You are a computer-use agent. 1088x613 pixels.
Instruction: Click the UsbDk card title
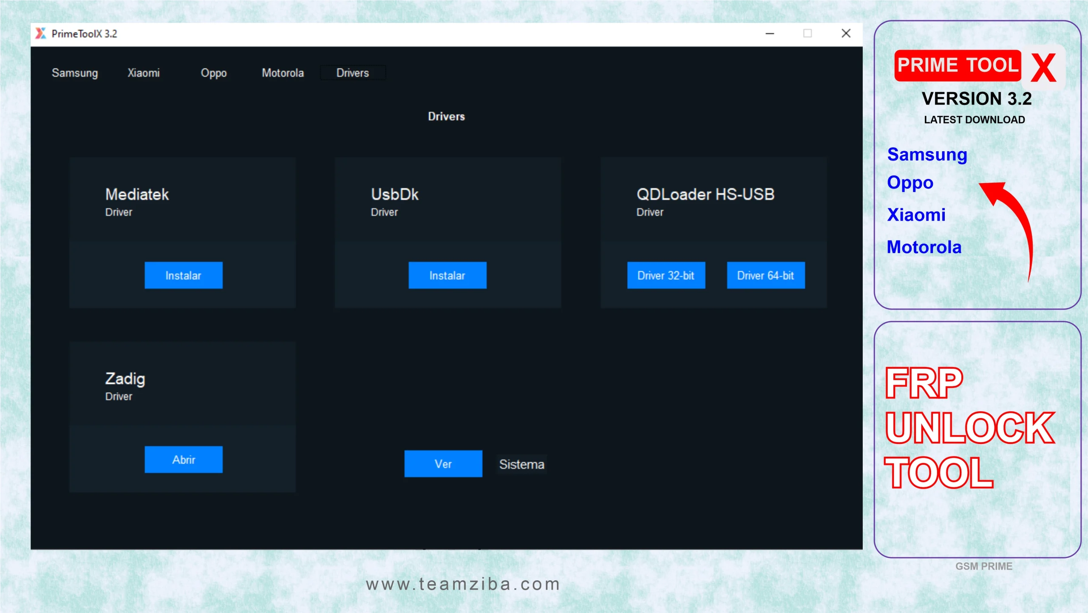pyautogui.click(x=395, y=194)
